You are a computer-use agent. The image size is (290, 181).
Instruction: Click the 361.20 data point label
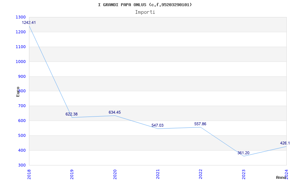coord(243,153)
